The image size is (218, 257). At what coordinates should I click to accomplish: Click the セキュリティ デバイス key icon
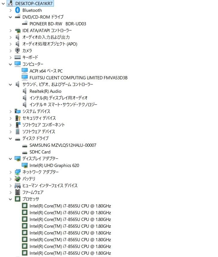[x=18, y=118]
